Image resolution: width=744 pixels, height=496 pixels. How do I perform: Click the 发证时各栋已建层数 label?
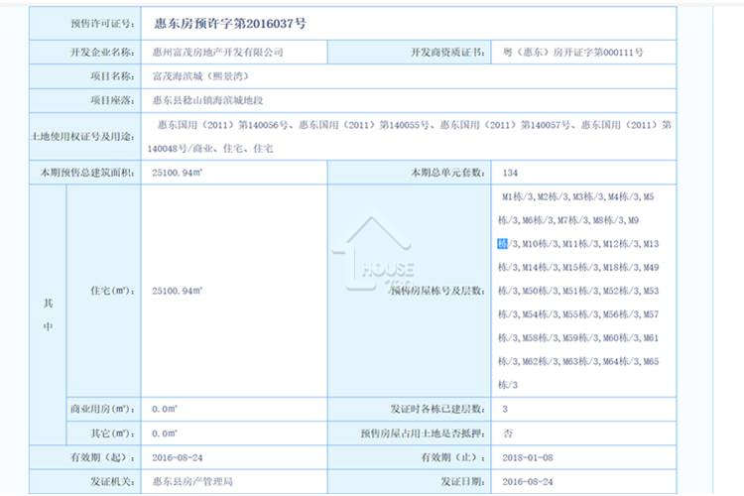click(x=437, y=409)
